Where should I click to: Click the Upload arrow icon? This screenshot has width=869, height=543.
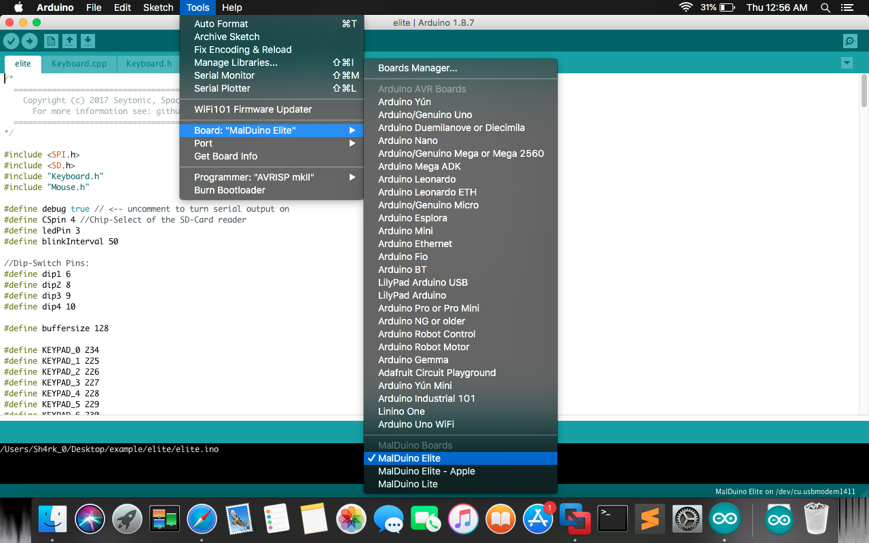pos(29,41)
